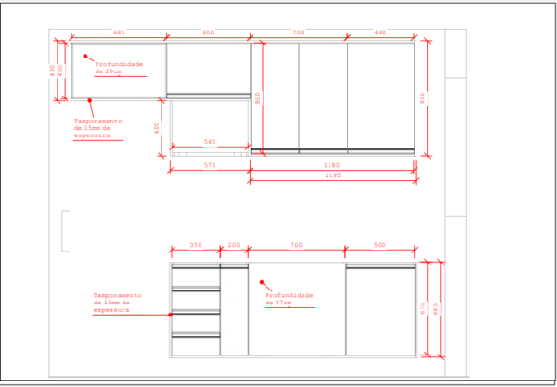
Task: Click the 'Profundidade de 57cm' note
Action: (290, 299)
